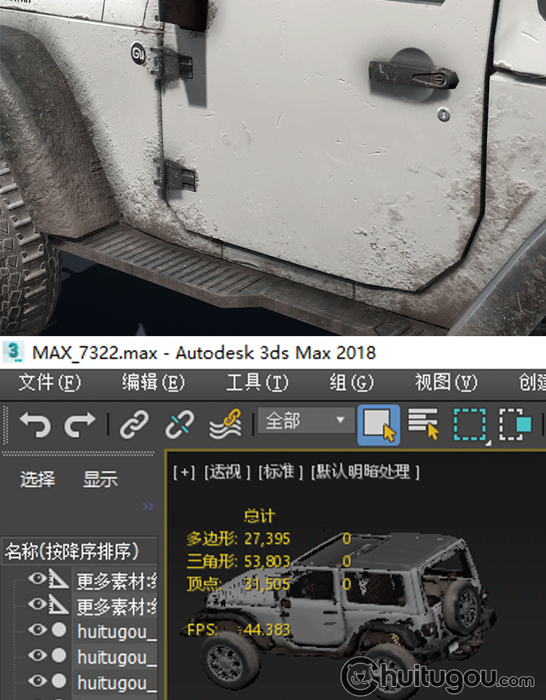Open the 文件(F) menu
The height and width of the screenshot is (700, 546).
pos(50,383)
